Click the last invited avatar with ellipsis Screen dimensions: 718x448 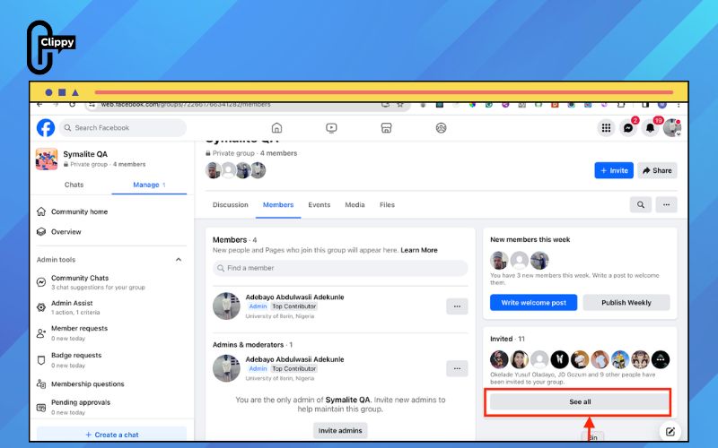pyautogui.click(x=661, y=360)
